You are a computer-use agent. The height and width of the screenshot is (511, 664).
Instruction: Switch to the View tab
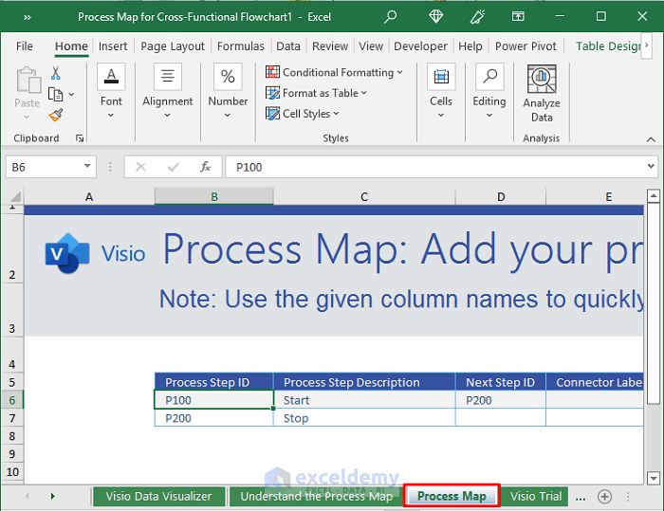[x=371, y=46]
